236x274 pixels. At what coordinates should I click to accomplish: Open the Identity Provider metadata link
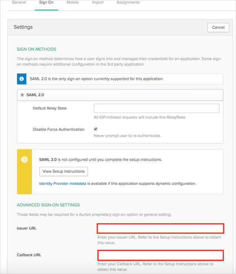pyautogui.click(x=62, y=183)
